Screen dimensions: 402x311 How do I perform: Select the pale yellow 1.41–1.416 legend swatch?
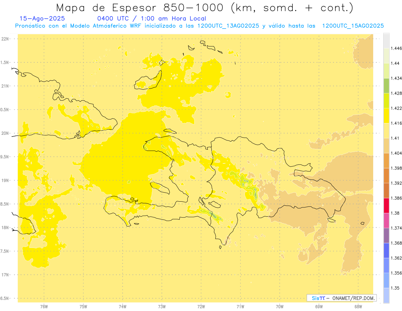(386, 131)
